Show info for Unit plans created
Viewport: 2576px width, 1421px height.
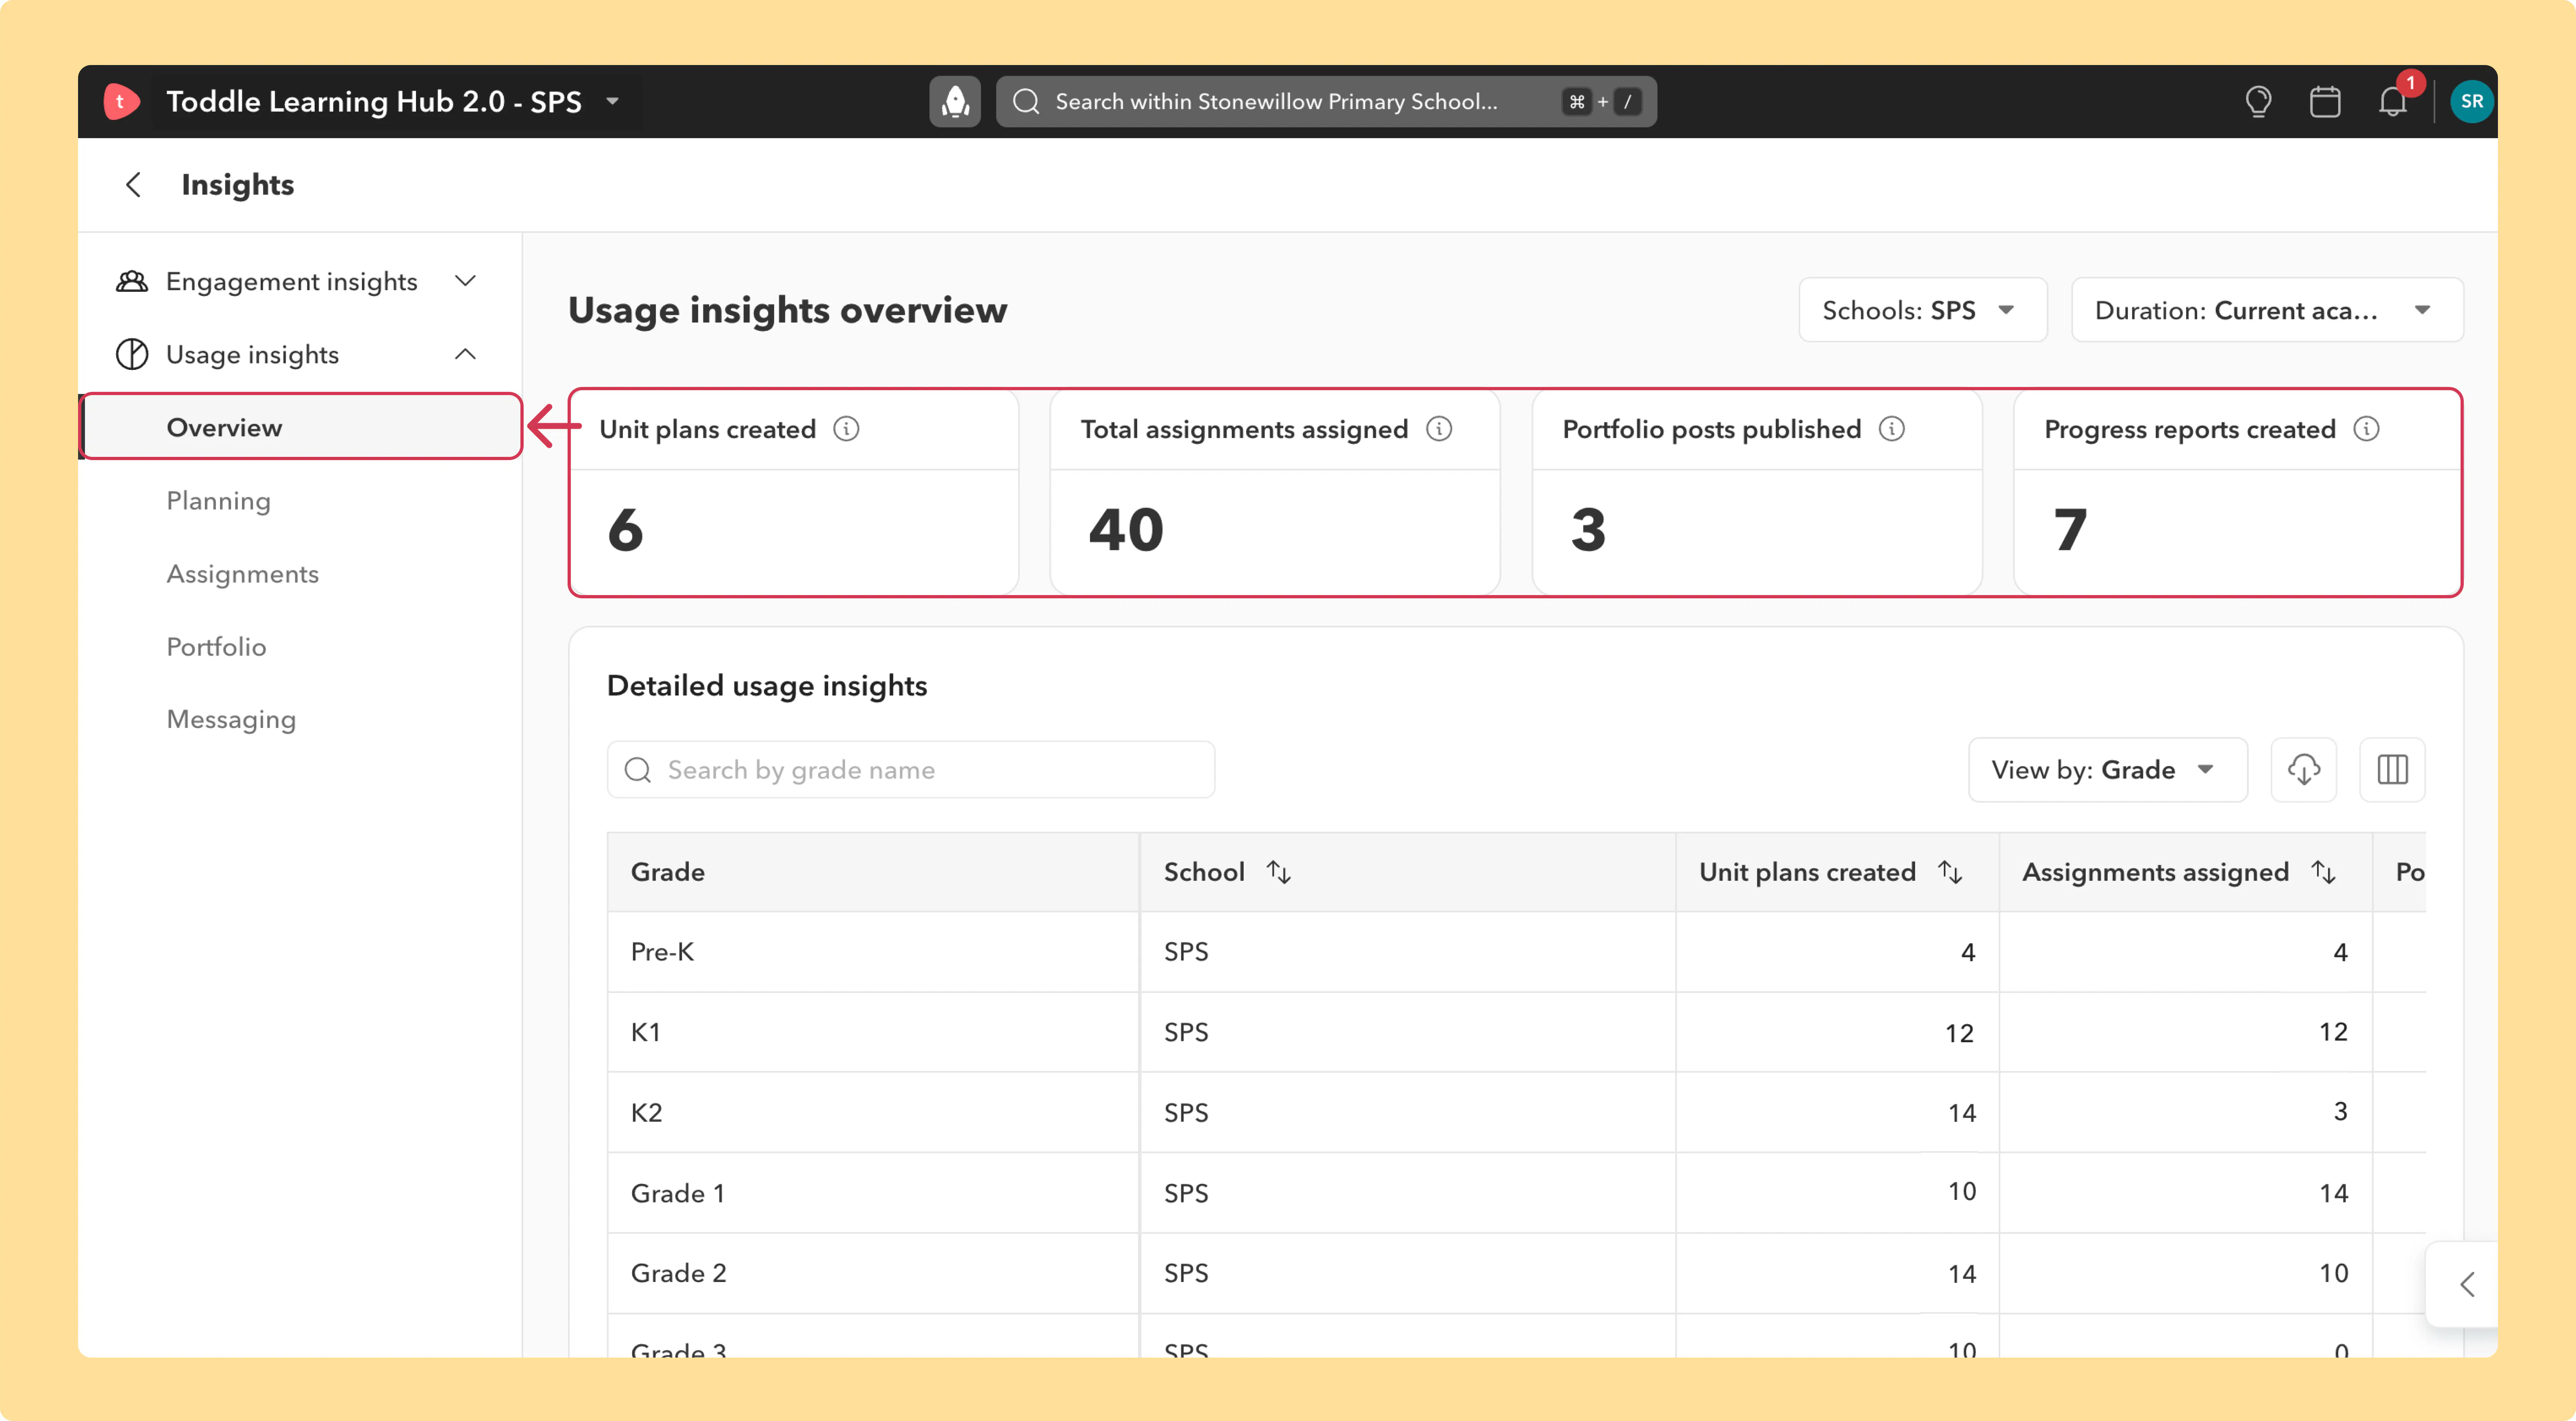(x=846, y=429)
